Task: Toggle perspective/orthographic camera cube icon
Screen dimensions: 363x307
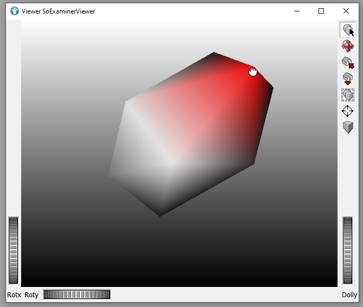Action: 348,127
